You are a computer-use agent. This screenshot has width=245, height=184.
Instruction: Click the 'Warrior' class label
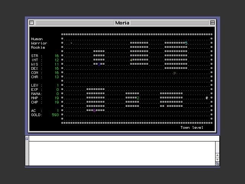[39, 43]
